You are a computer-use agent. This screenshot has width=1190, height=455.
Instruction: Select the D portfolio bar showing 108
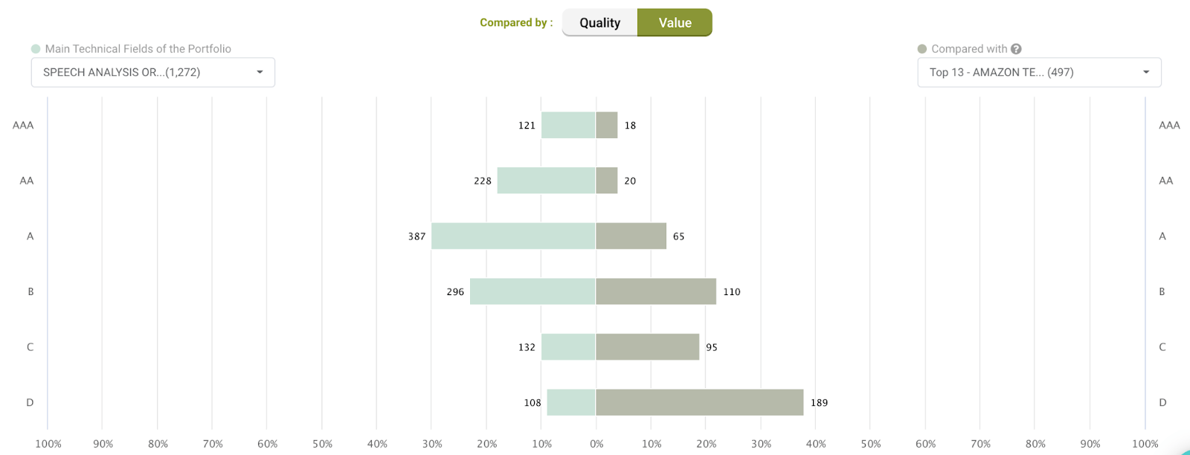pos(571,402)
